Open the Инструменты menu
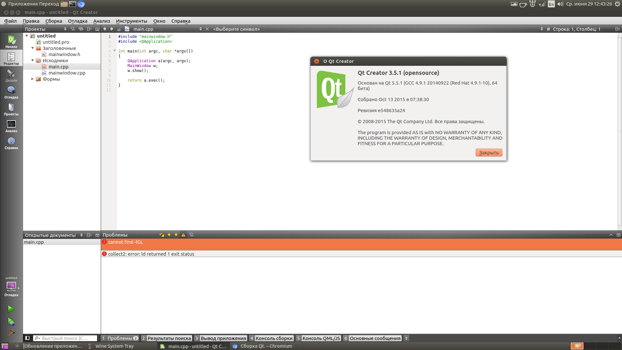This screenshot has height=350, width=622. tap(132, 21)
